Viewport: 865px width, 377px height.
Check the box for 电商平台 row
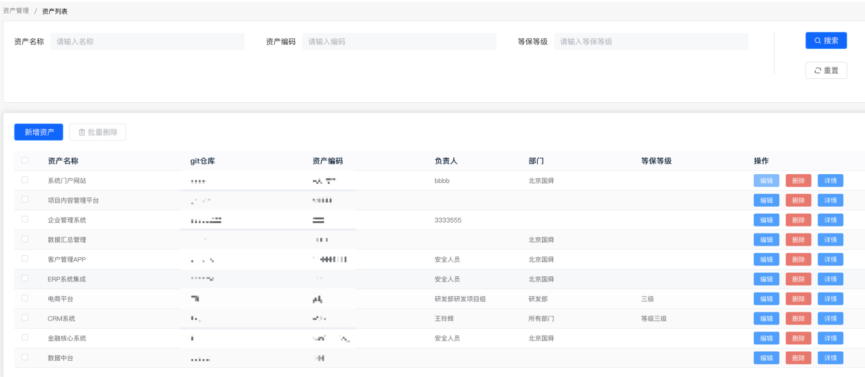tap(25, 298)
